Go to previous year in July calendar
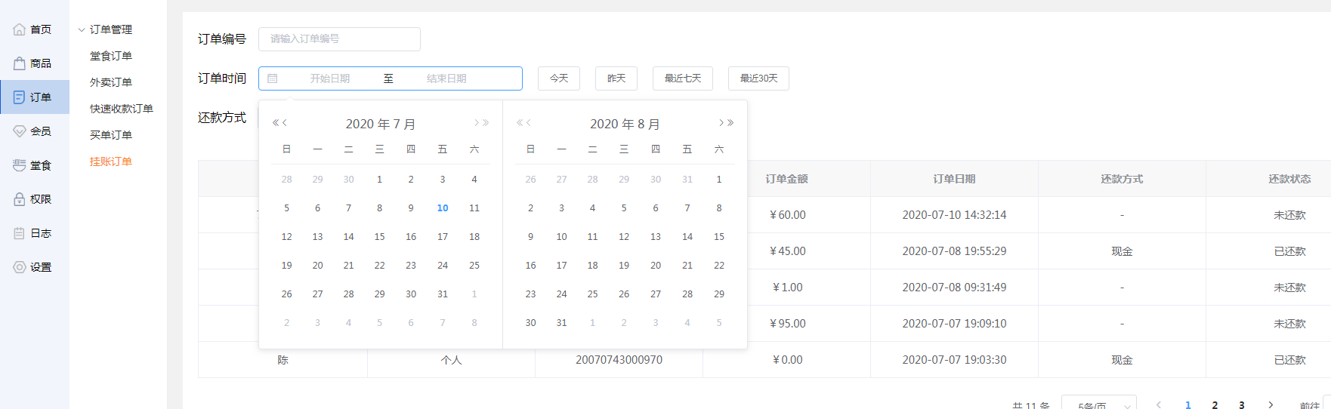 coord(276,123)
